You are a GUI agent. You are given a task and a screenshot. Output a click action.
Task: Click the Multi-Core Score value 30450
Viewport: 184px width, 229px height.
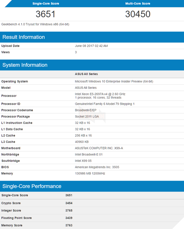[138, 14]
